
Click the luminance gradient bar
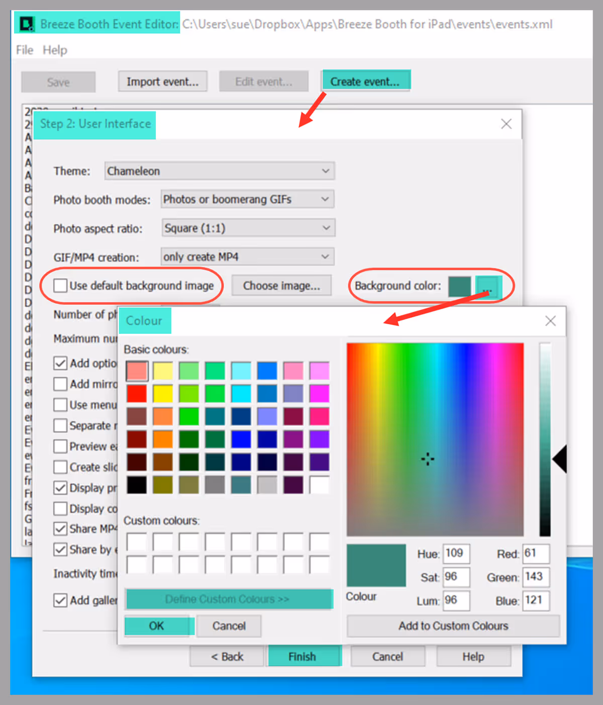point(545,439)
